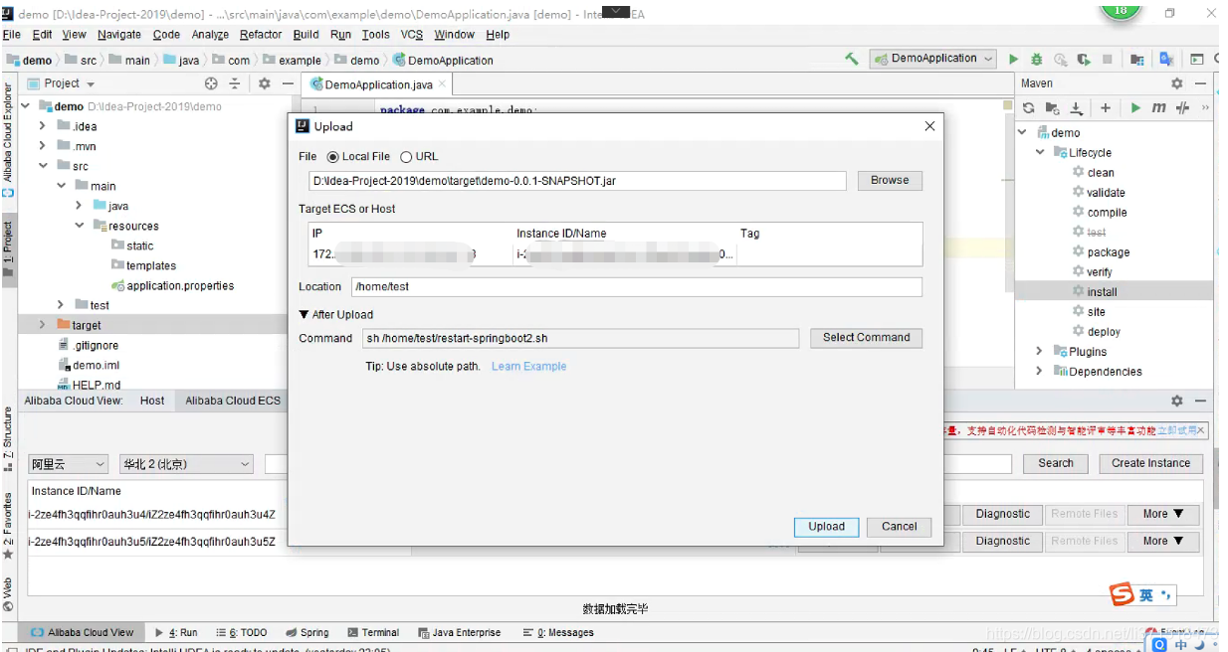
Task: Click the Upload button
Action: 826,527
